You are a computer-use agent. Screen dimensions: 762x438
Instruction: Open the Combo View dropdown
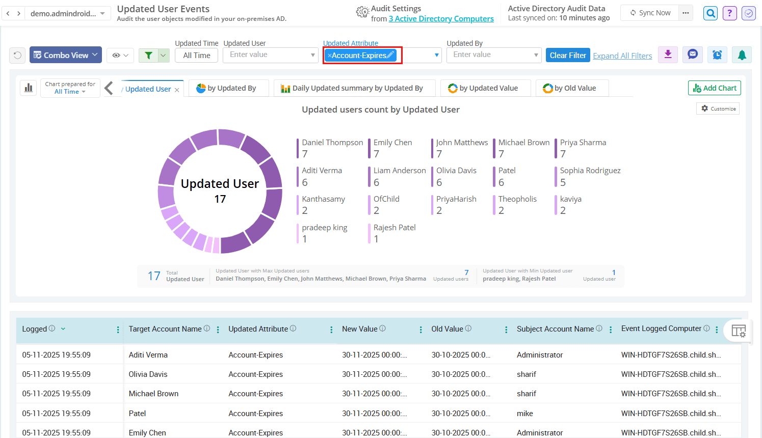coord(65,54)
